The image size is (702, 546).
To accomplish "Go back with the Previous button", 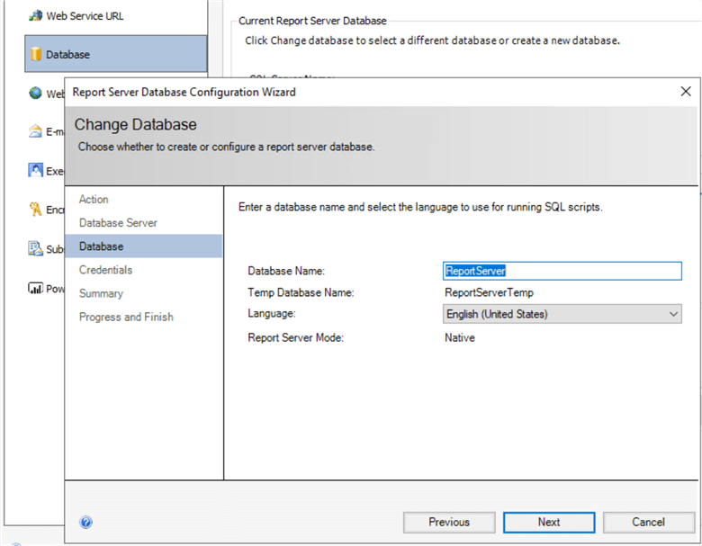I will point(449,522).
